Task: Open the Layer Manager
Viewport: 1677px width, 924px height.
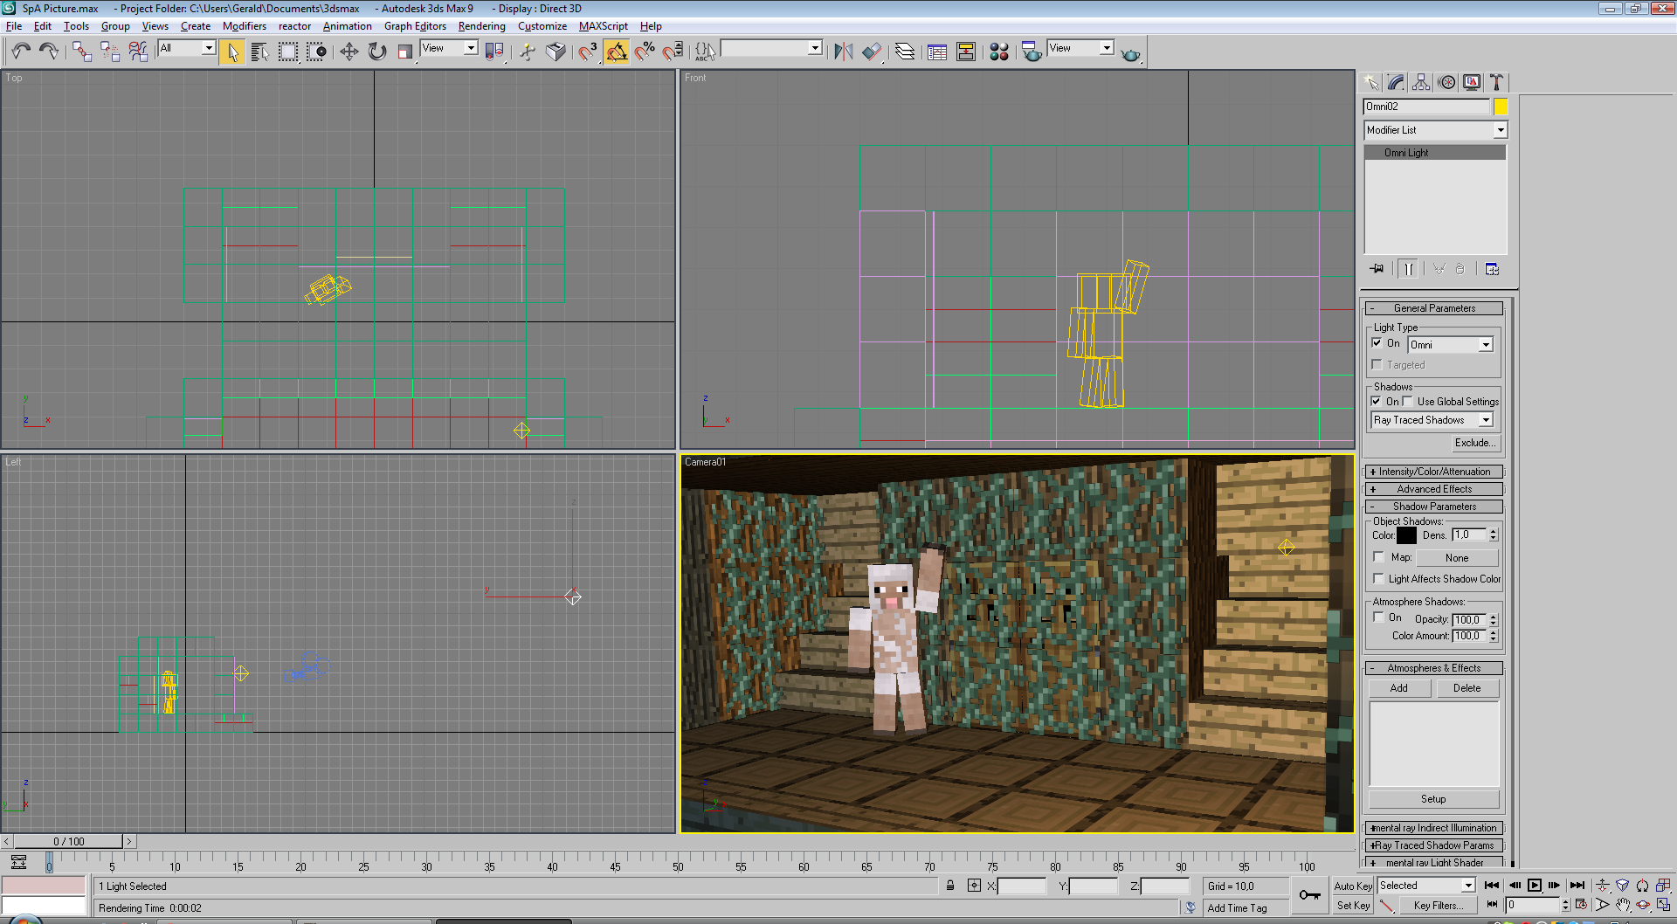Action: 905,52
